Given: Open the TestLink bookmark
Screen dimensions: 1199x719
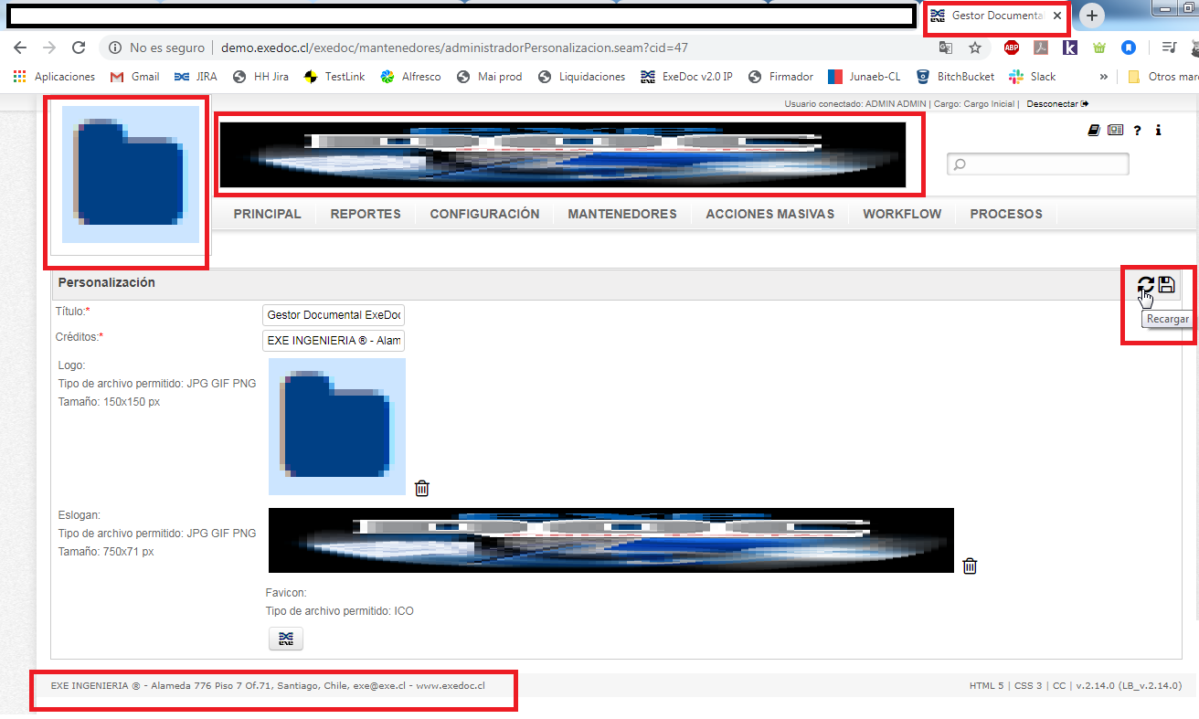Looking at the screenshot, I should (334, 77).
